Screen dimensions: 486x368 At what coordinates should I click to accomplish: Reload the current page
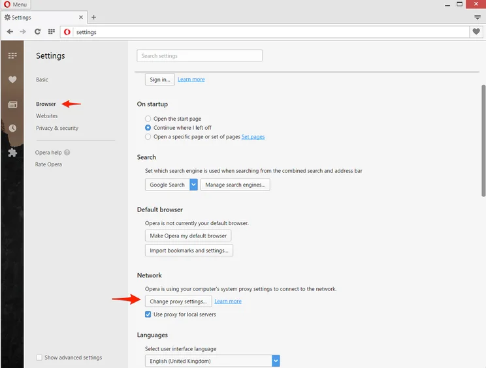click(x=37, y=31)
